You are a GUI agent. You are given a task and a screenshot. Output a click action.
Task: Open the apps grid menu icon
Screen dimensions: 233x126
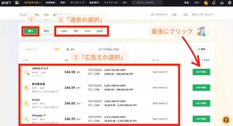[17, 2]
